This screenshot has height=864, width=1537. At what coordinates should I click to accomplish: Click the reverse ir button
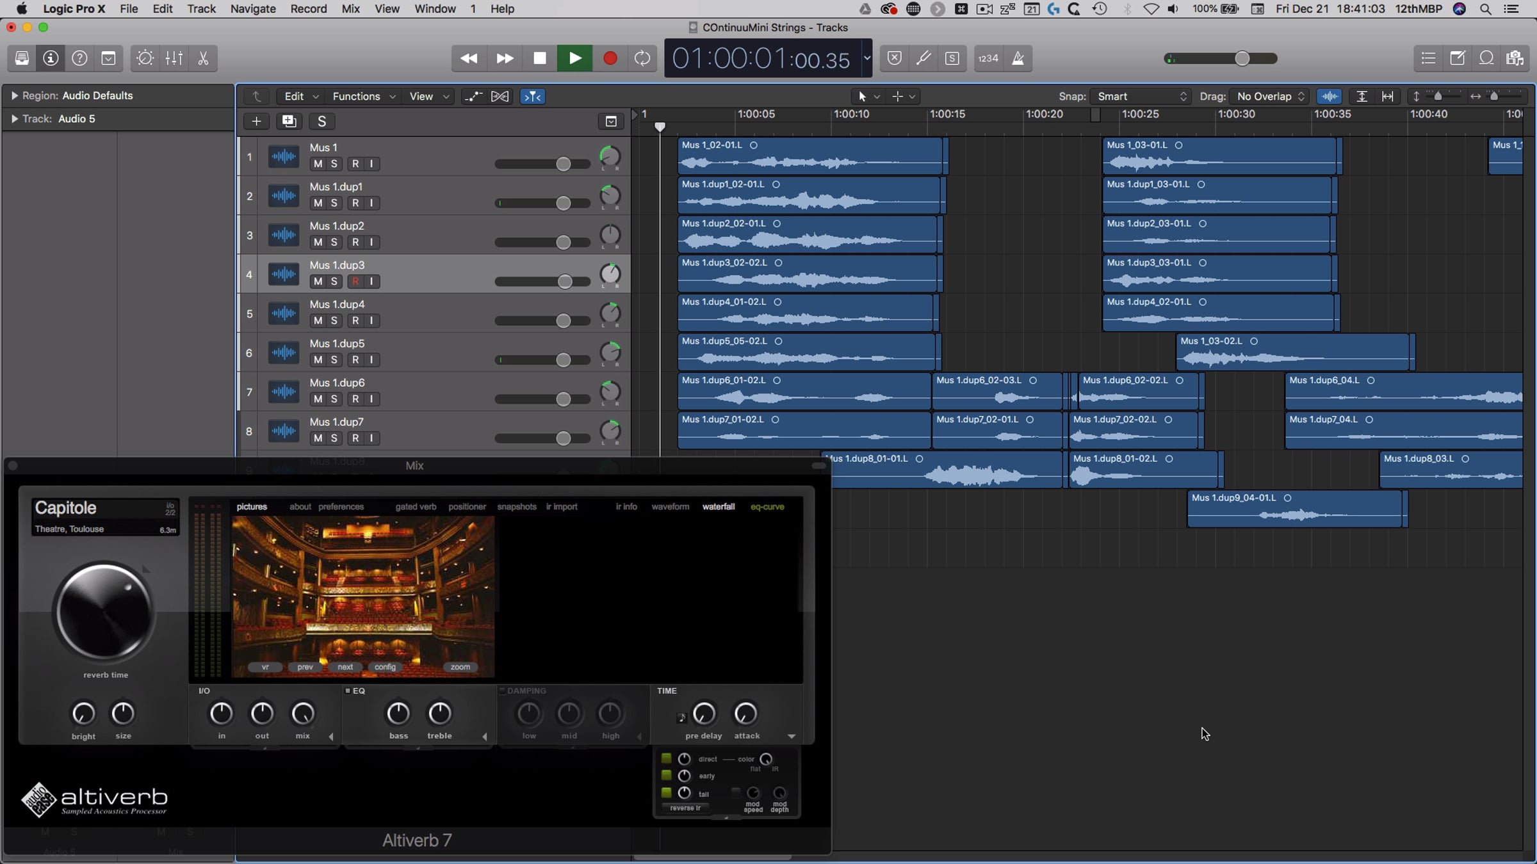[685, 808]
